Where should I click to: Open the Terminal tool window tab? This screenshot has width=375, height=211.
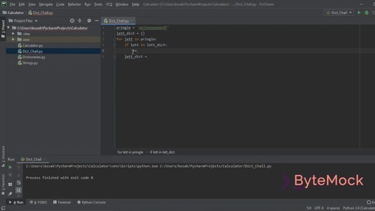pyautogui.click(x=62, y=202)
